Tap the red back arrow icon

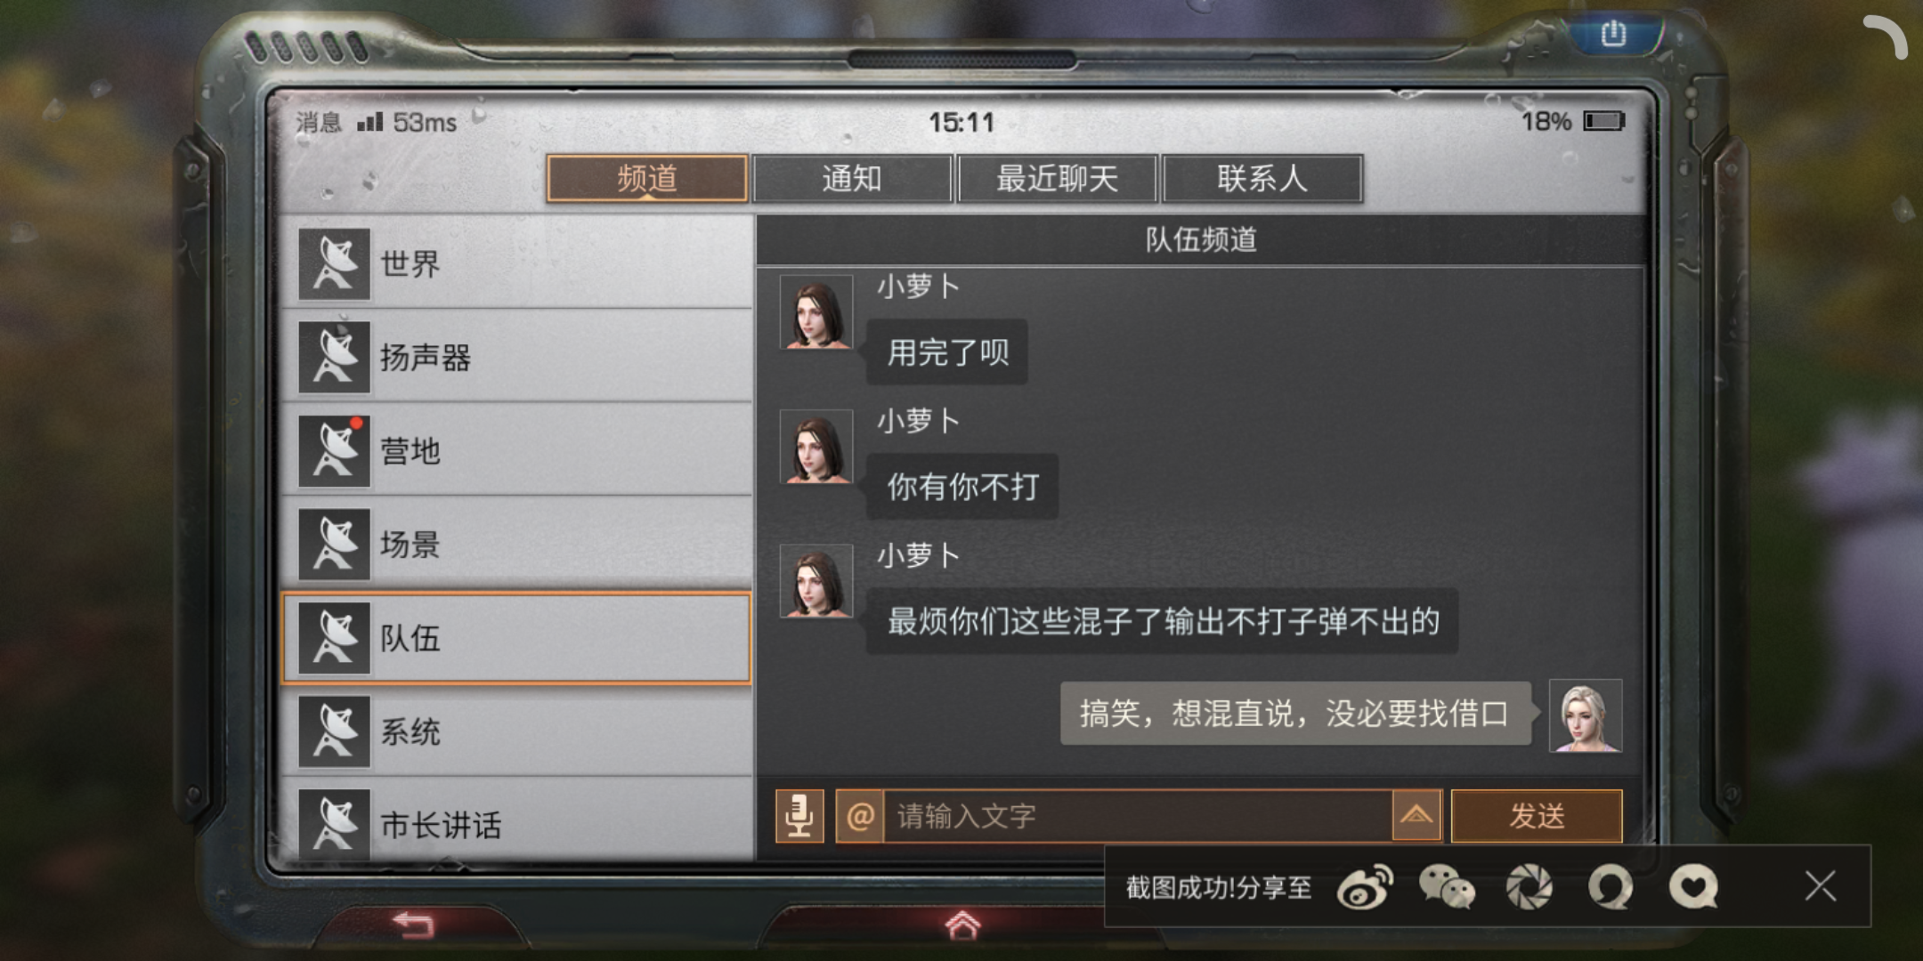tap(414, 925)
